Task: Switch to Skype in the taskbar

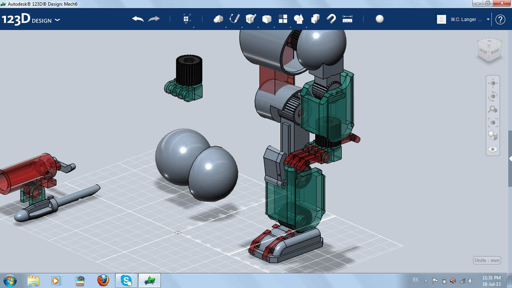Action: [126, 280]
